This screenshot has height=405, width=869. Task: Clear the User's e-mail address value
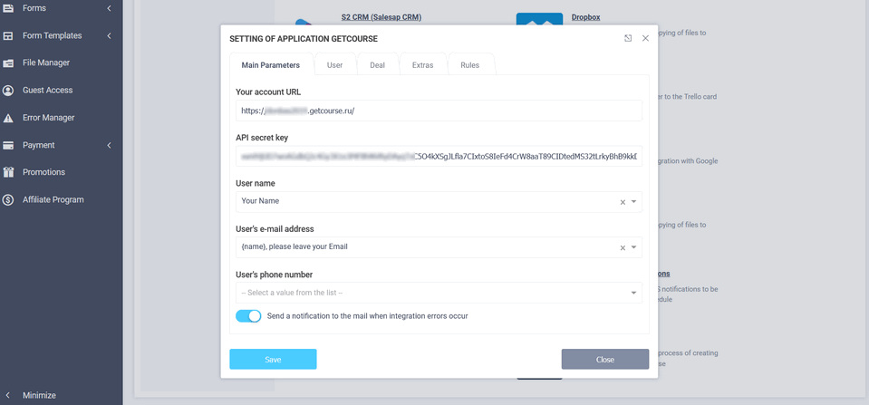click(x=623, y=247)
